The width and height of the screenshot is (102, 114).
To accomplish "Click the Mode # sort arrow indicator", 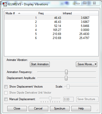I will click(x=19, y=13).
